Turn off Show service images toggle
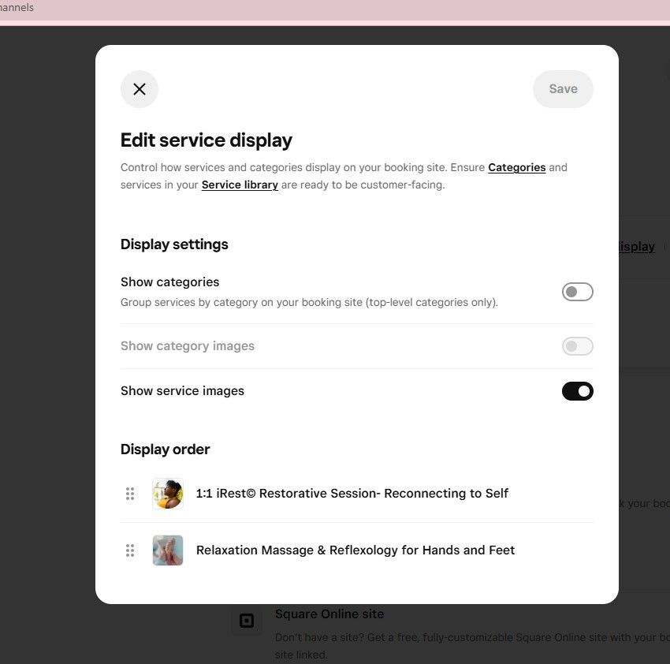 coord(577,391)
